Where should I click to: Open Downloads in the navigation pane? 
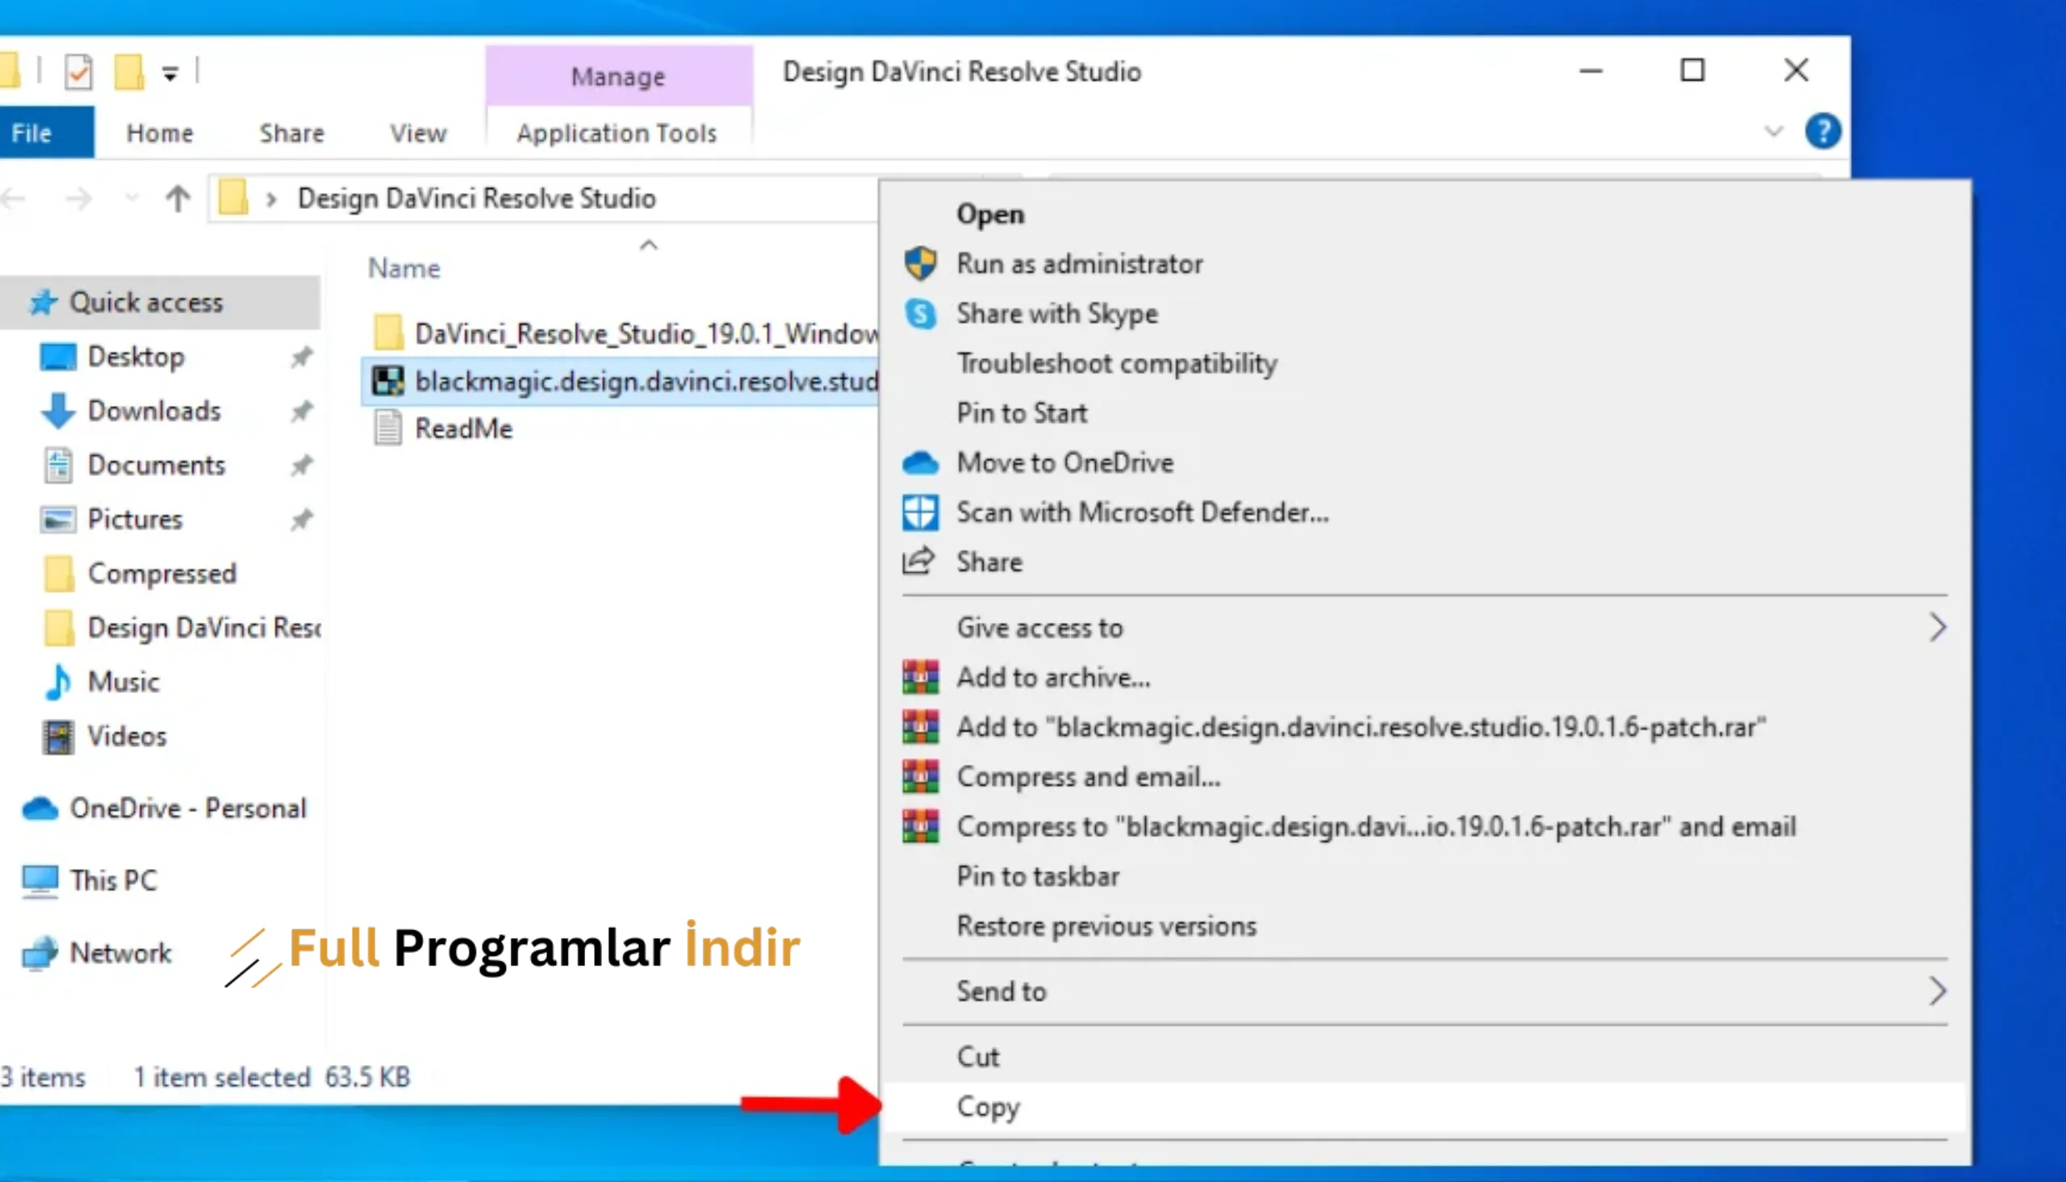pos(153,411)
